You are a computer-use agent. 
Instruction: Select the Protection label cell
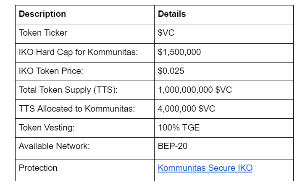click(x=38, y=168)
